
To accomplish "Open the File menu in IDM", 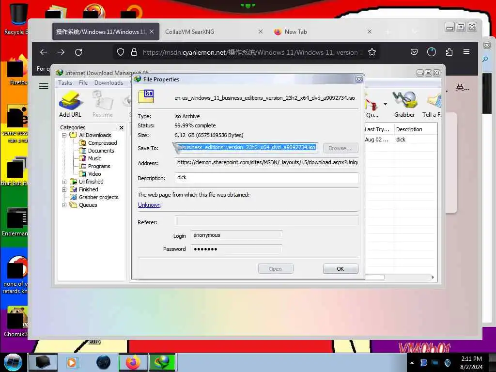I will pyautogui.click(x=83, y=83).
